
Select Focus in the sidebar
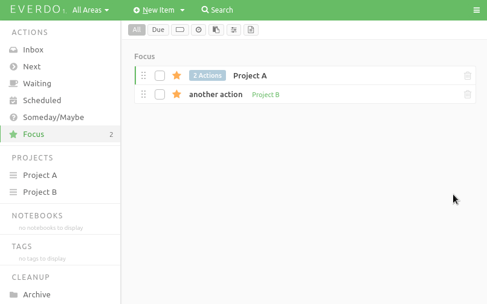tap(60, 134)
